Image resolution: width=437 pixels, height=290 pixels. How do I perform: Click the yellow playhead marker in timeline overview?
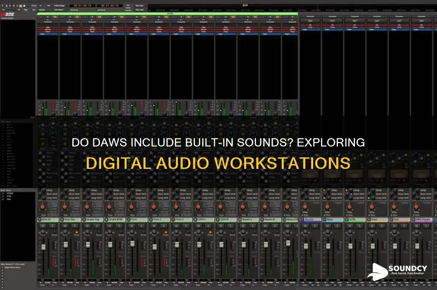coord(245,5)
